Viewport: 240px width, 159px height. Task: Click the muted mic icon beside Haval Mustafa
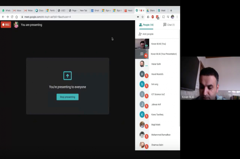(x=147, y=76)
